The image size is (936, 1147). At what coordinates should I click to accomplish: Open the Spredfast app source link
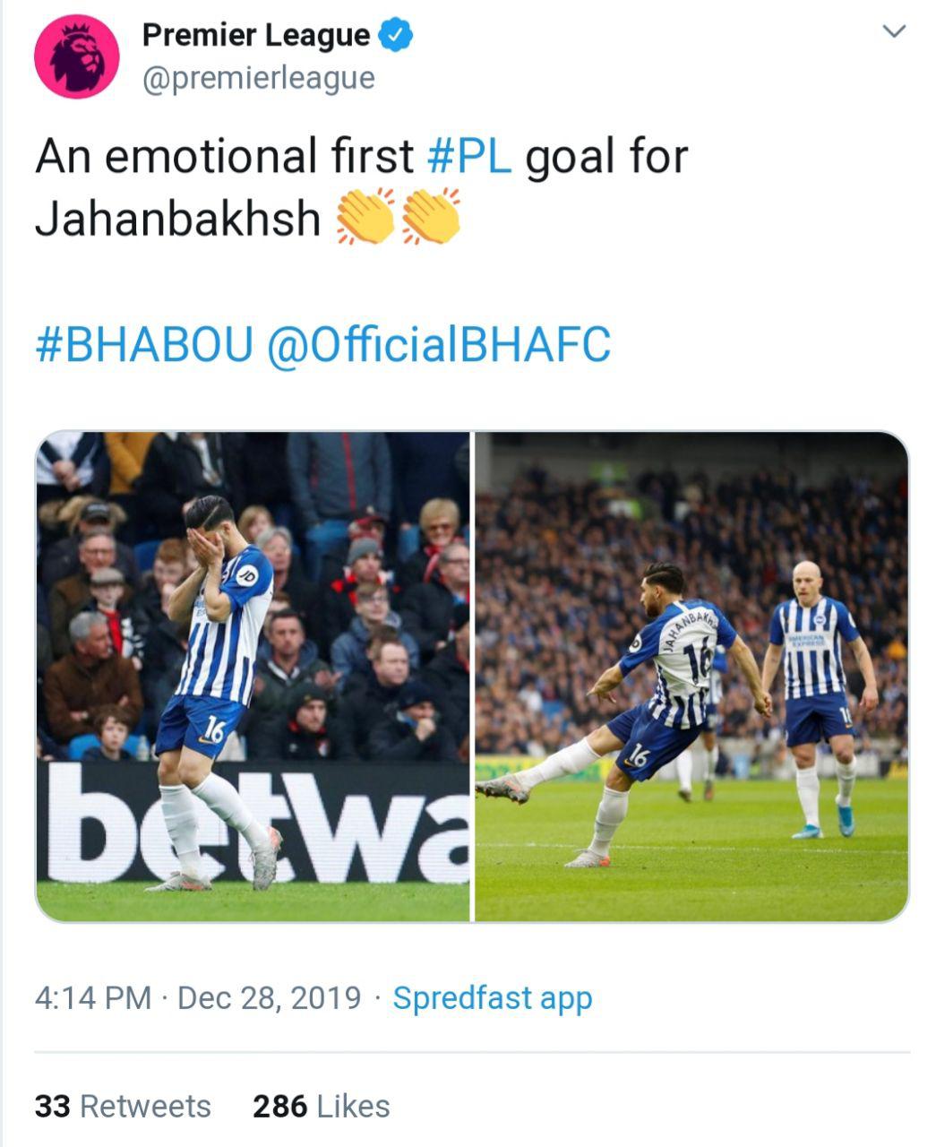pos(493,997)
